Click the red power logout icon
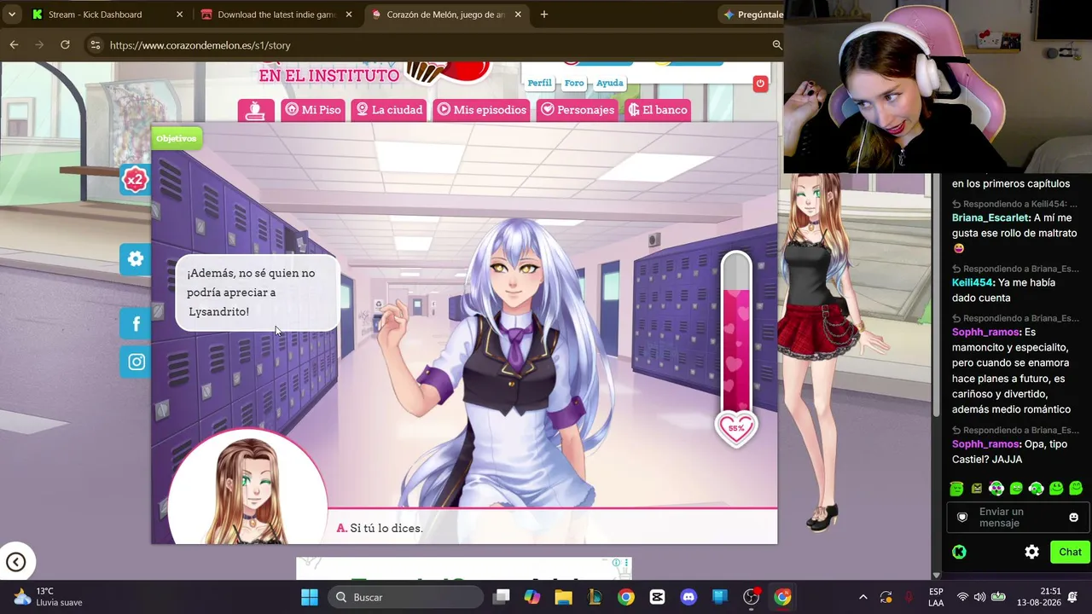Viewport: 1092px width, 614px height. pos(760,83)
